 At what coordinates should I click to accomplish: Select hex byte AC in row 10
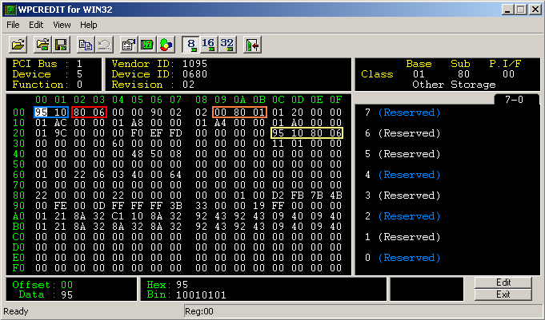[x=60, y=123]
